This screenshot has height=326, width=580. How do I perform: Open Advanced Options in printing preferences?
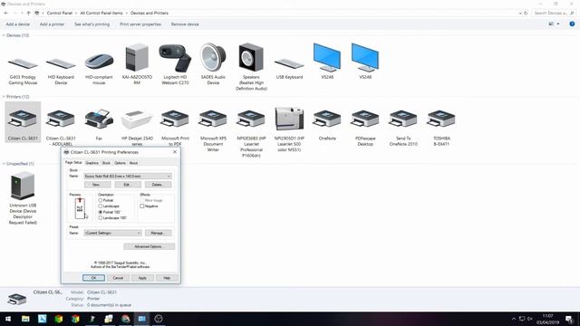coord(149,246)
